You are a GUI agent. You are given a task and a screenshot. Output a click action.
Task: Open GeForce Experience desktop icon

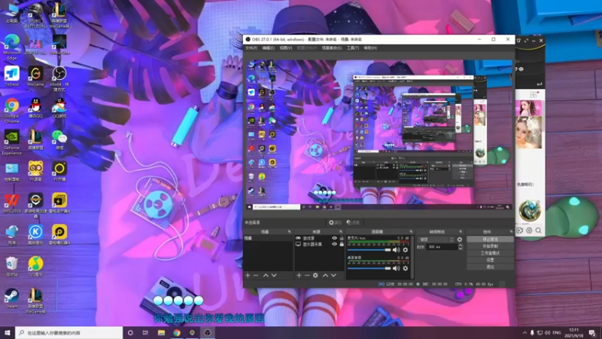(x=12, y=142)
